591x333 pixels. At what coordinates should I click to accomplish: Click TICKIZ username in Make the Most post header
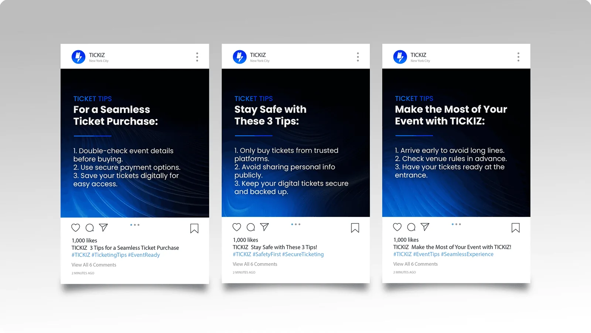419,55
